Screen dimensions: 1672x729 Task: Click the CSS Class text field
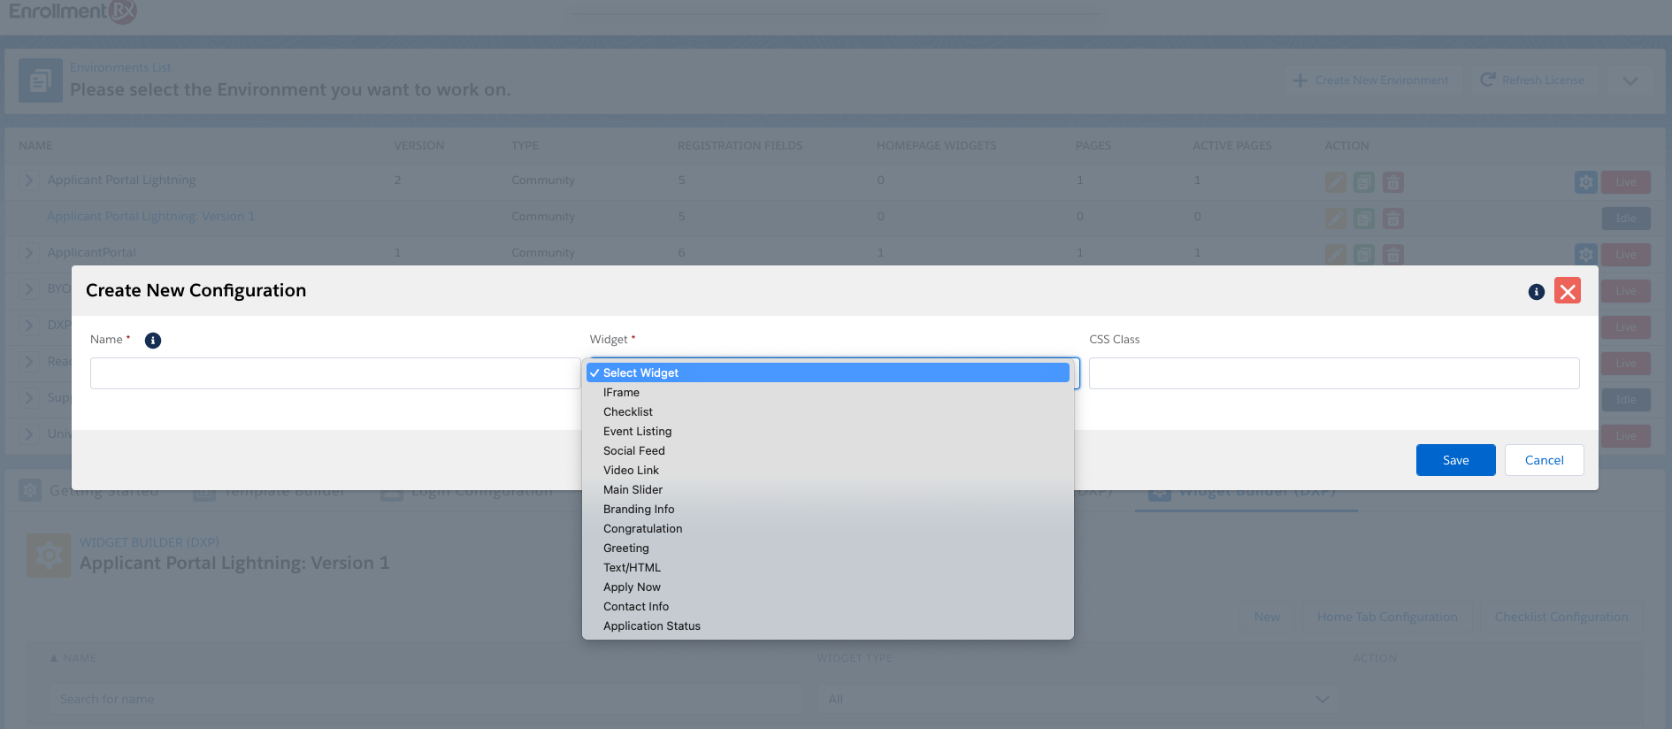[1333, 373]
